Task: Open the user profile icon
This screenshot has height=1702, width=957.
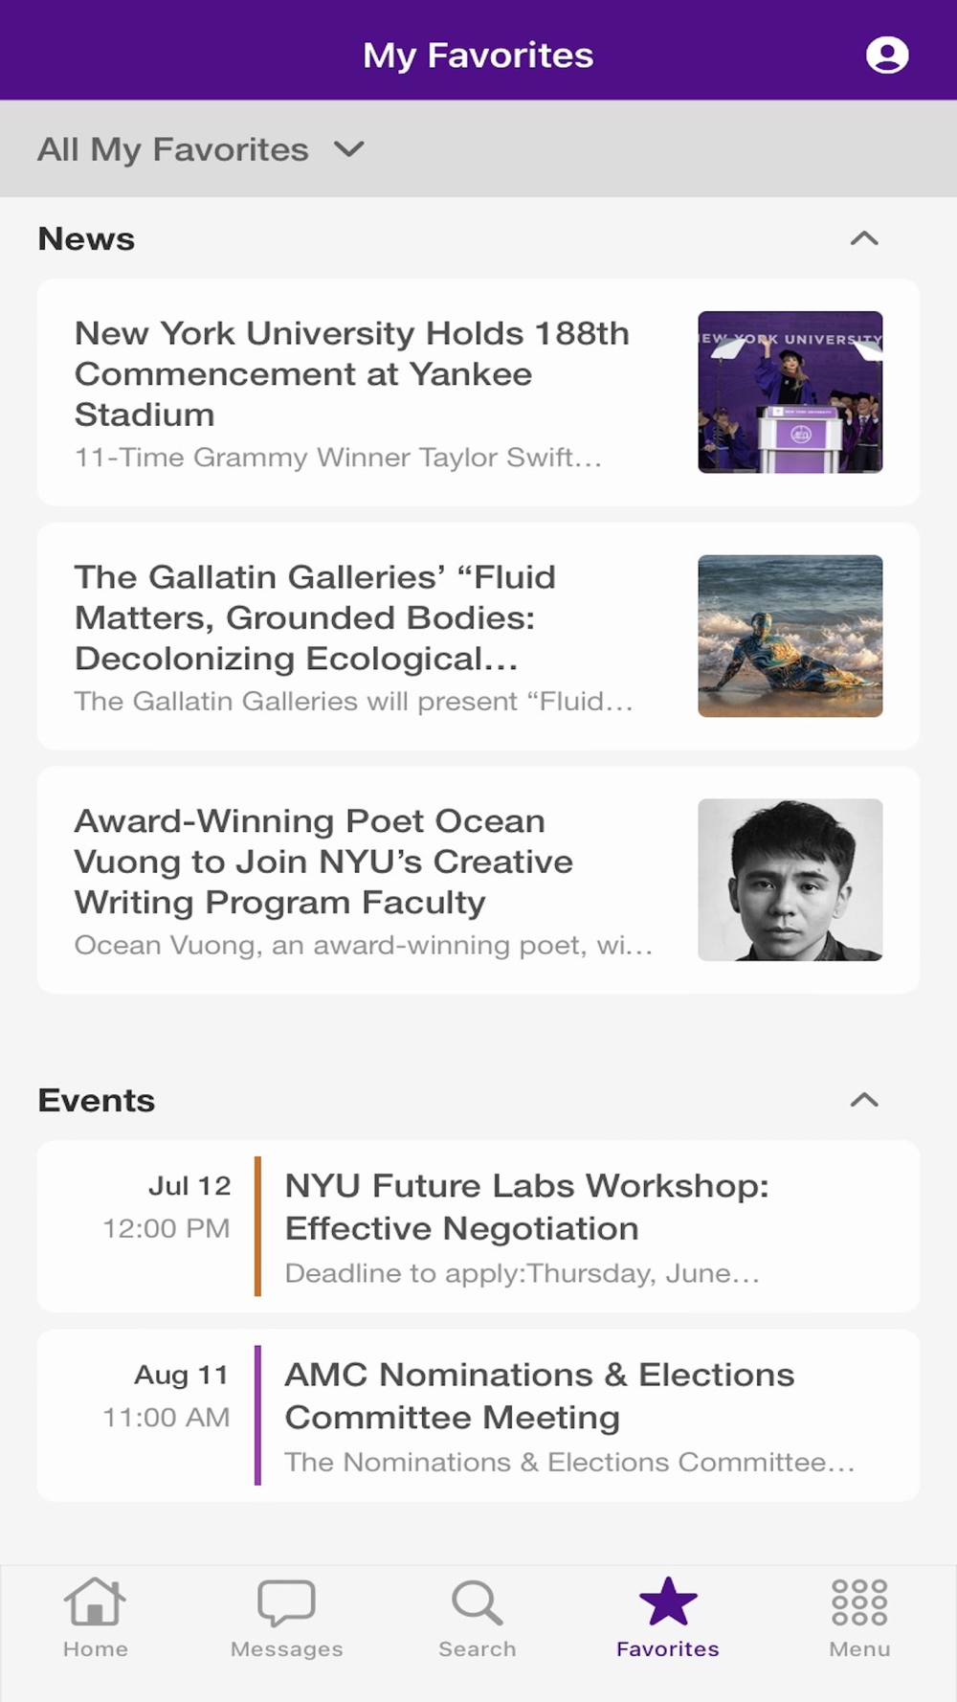Action: pyautogui.click(x=886, y=55)
